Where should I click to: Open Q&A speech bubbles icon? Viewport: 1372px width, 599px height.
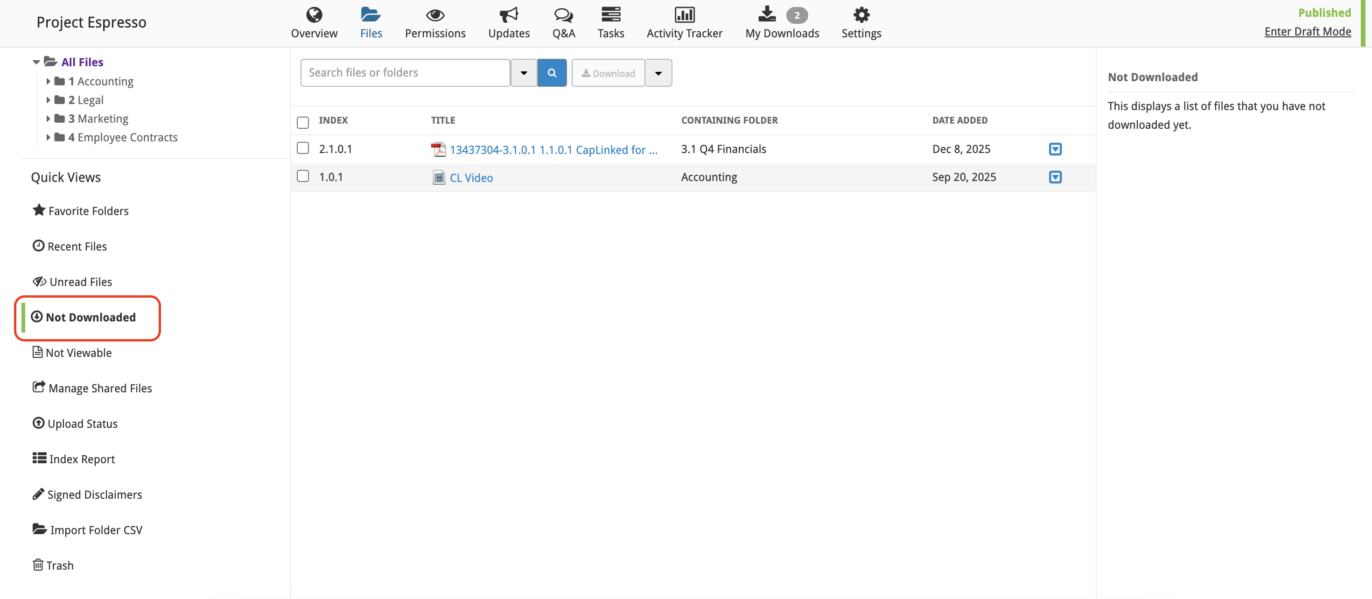(564, 15)
